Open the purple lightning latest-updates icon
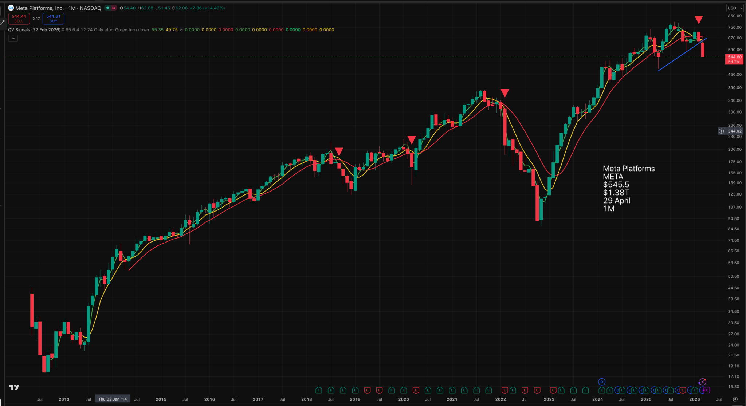 [x=702, y=382]
